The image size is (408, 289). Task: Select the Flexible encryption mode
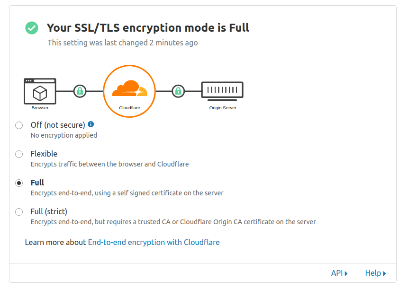(x=19, y=154)
